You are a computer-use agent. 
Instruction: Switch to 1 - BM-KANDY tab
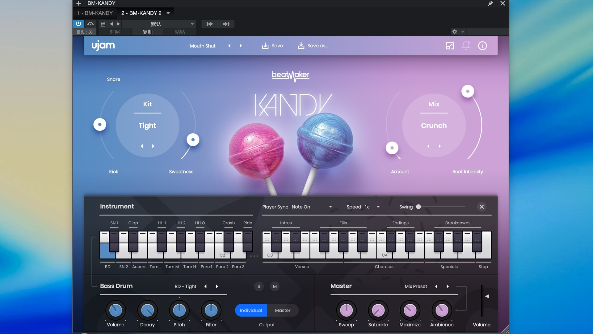coord(95,13)
